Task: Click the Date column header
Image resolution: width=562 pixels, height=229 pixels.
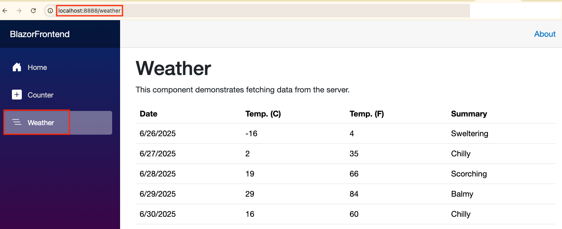Action: 149,114
